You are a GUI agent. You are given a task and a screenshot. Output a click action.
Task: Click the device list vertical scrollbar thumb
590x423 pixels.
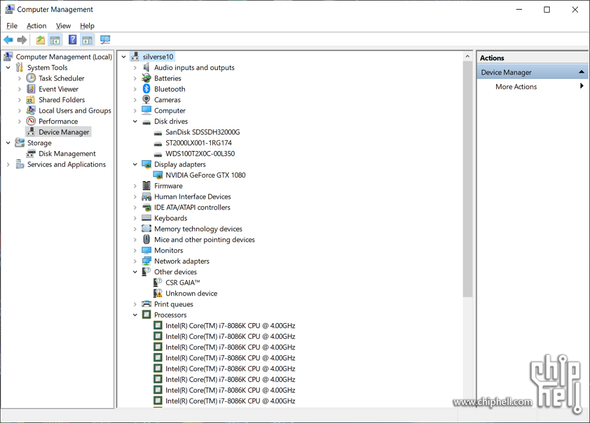coord(467,179)
